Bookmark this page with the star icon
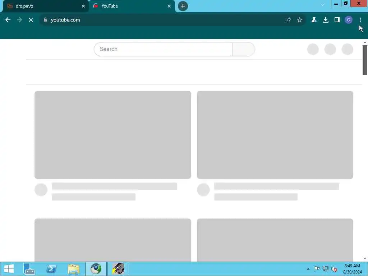The width and height of the screenshot is (368, 276). point(300,20)
